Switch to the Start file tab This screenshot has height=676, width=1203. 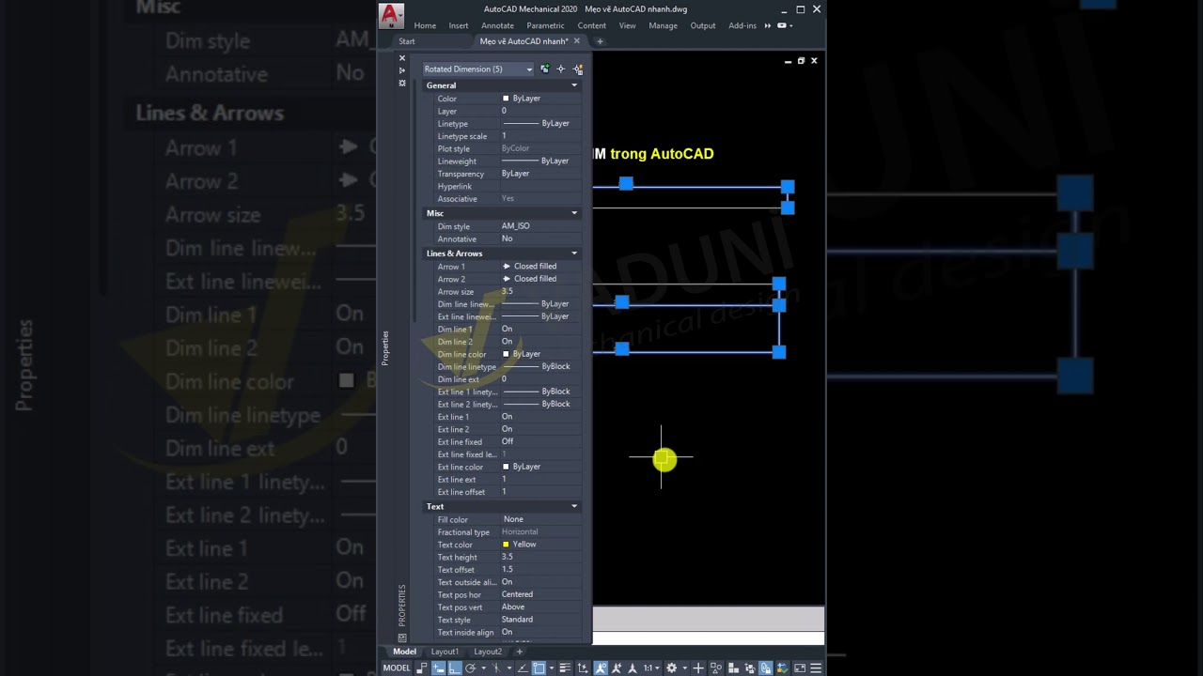(407, 41)
